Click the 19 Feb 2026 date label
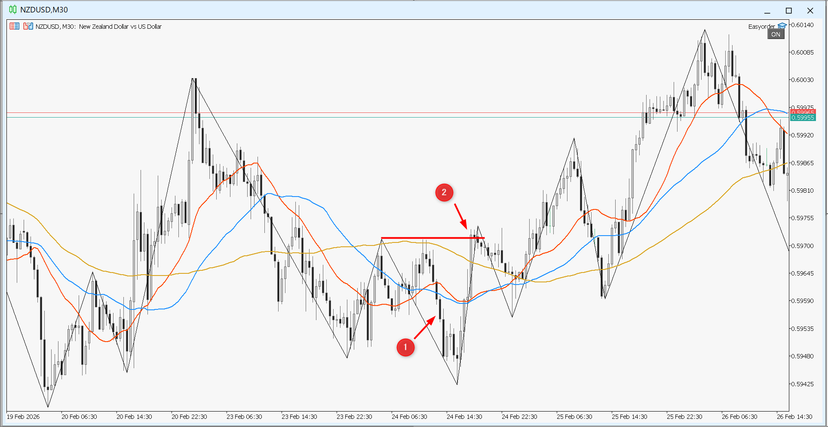This screenshot has width=828, height=427. [23, 416]
